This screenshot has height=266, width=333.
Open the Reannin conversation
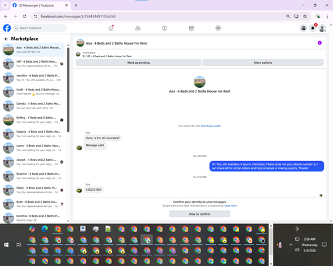coord(33,176)
